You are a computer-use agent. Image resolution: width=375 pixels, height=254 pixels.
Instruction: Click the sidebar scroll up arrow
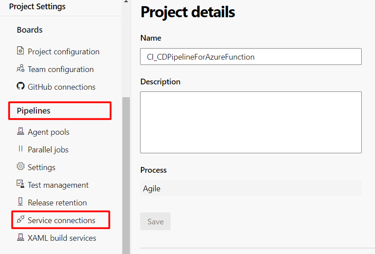[x=126, y=1]
